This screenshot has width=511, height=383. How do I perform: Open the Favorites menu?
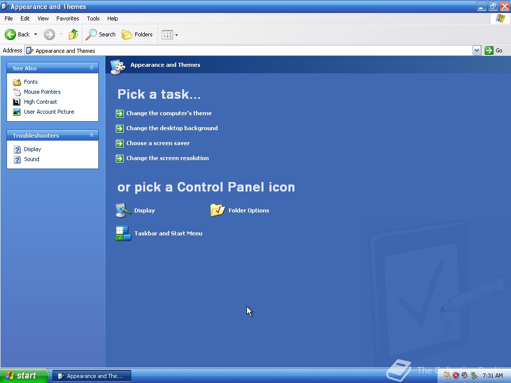[x=67, y=18]
